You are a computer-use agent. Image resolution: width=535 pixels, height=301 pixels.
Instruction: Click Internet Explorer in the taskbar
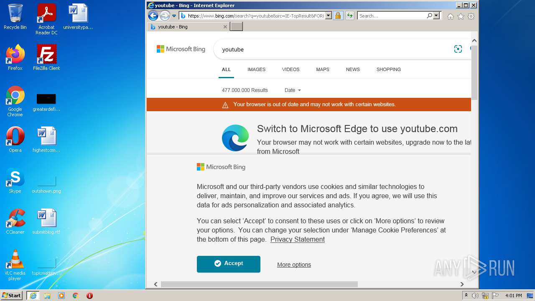point(33,296)
